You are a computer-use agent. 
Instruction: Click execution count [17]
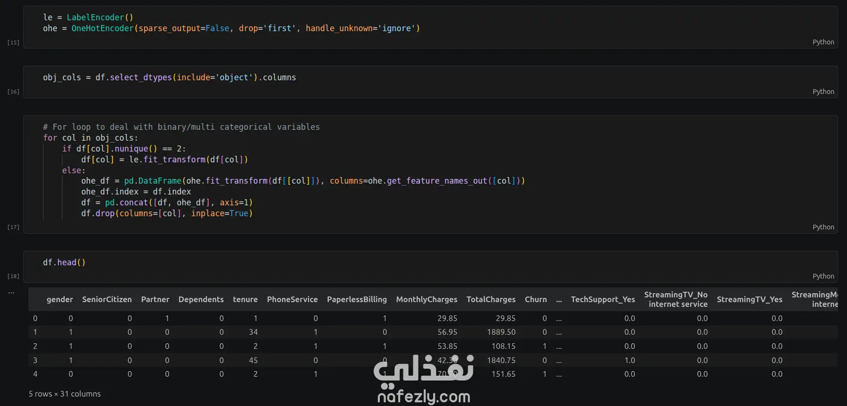13,227
